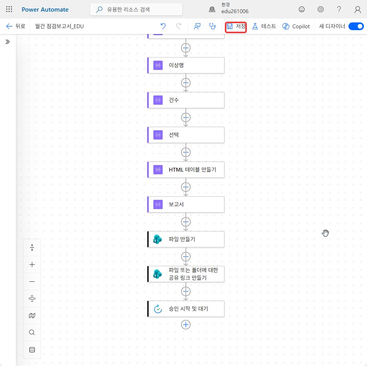Insert a step after 보고서
This screenshot has width=367, height=366.
pos(186,222)
